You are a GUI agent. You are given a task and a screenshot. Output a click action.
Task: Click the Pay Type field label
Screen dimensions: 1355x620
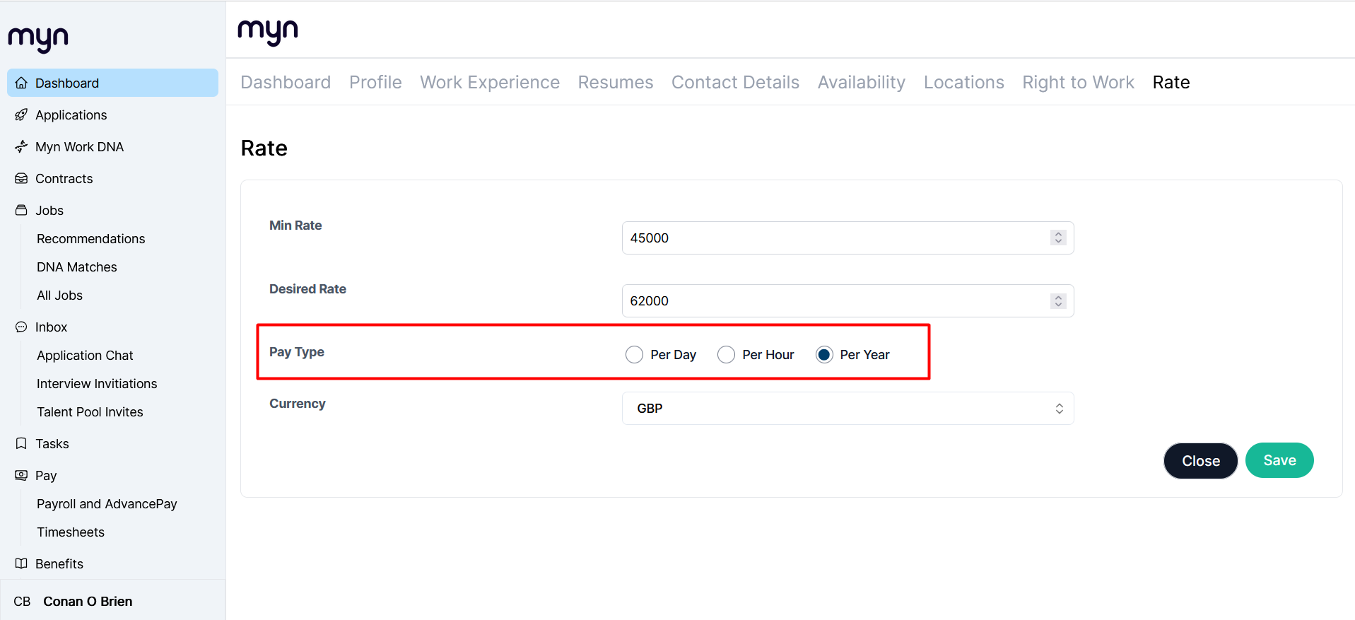click(297, 351)
